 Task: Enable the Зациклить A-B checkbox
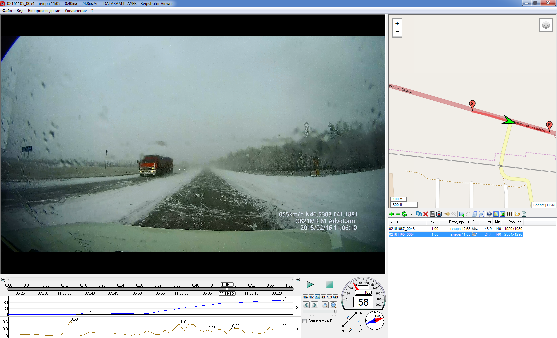coord(305,321)
